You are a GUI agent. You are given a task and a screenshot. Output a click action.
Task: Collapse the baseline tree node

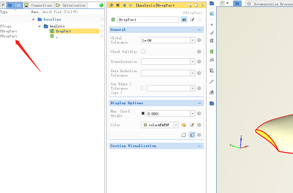(33, 19)
